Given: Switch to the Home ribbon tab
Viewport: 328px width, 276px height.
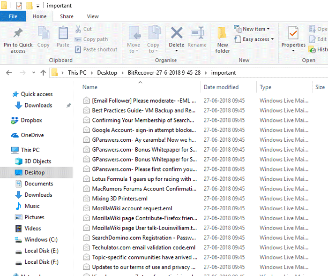Looking at the screenshot, I should click(x=39, y=16).
